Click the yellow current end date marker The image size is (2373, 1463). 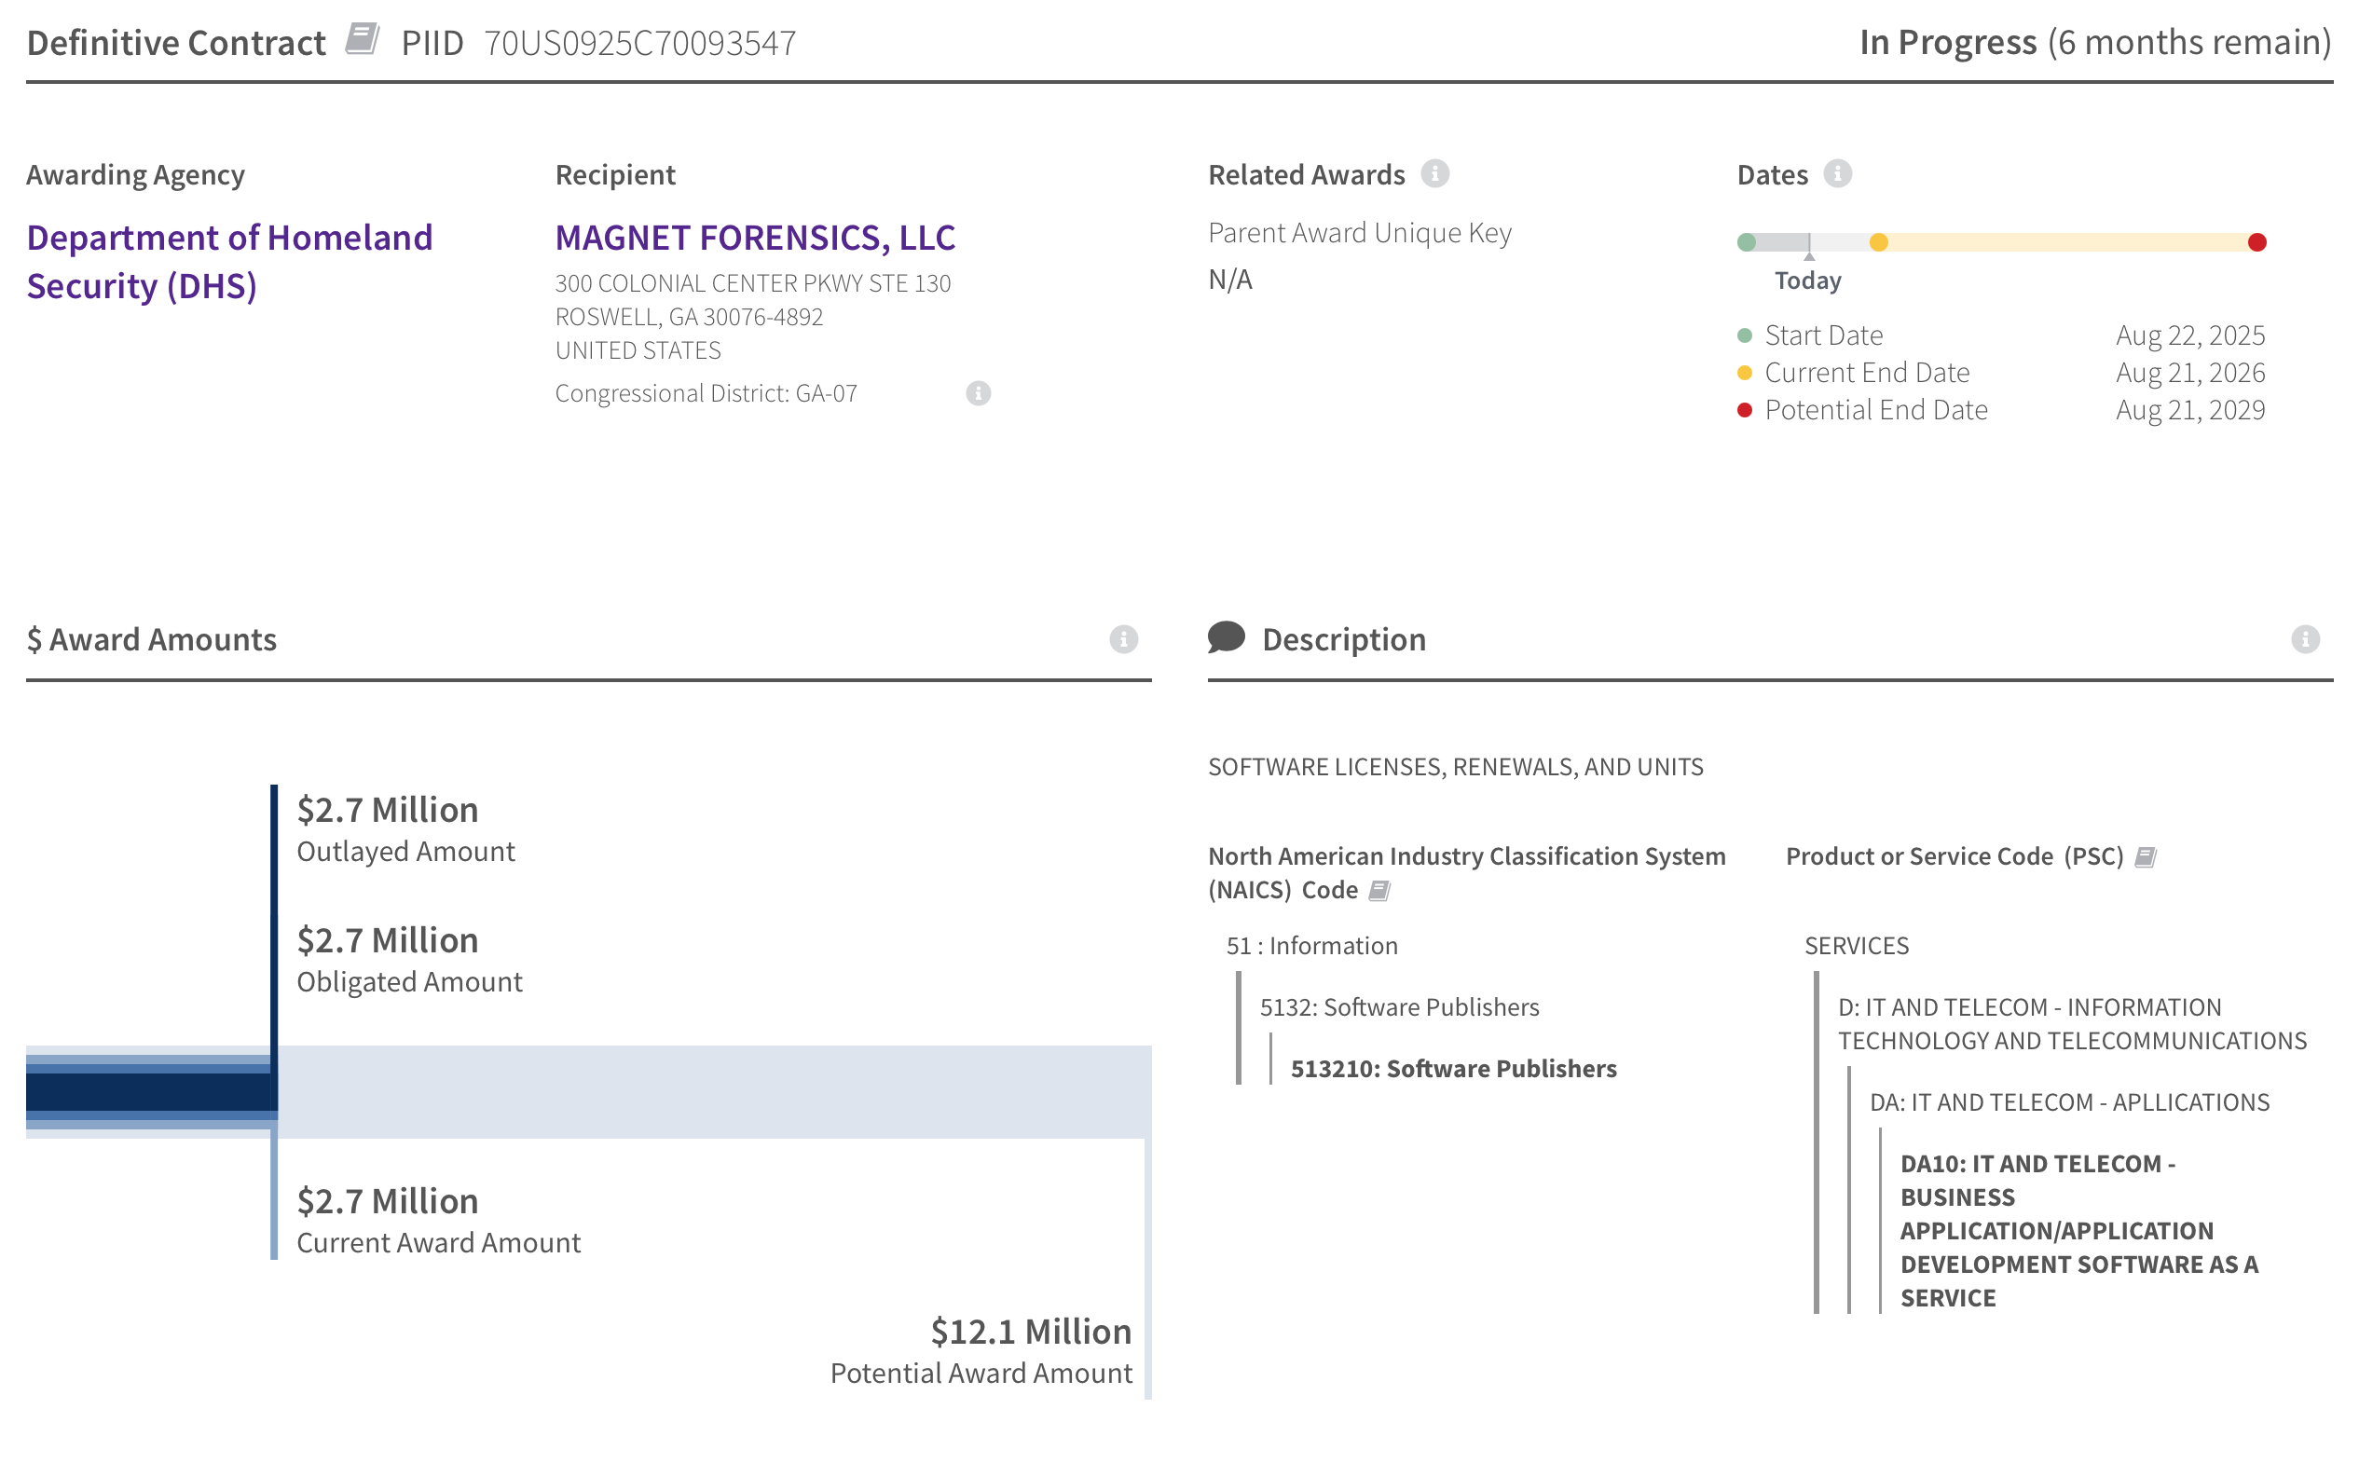point(1877,242)
